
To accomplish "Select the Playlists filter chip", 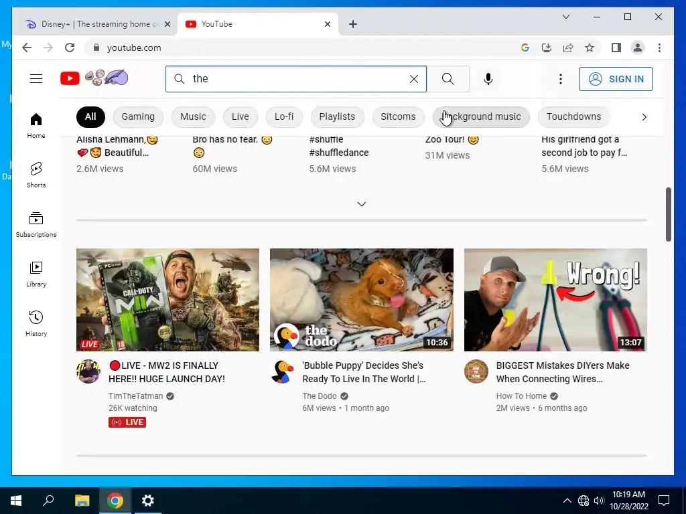I will (337, 116).
